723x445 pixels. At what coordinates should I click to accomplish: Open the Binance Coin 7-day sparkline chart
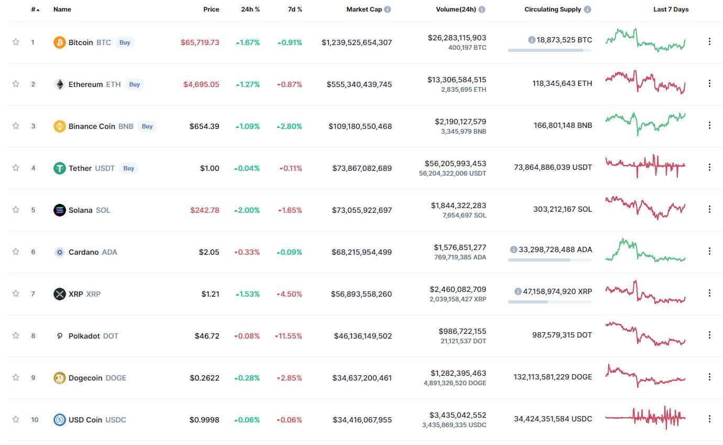point(645,124)
